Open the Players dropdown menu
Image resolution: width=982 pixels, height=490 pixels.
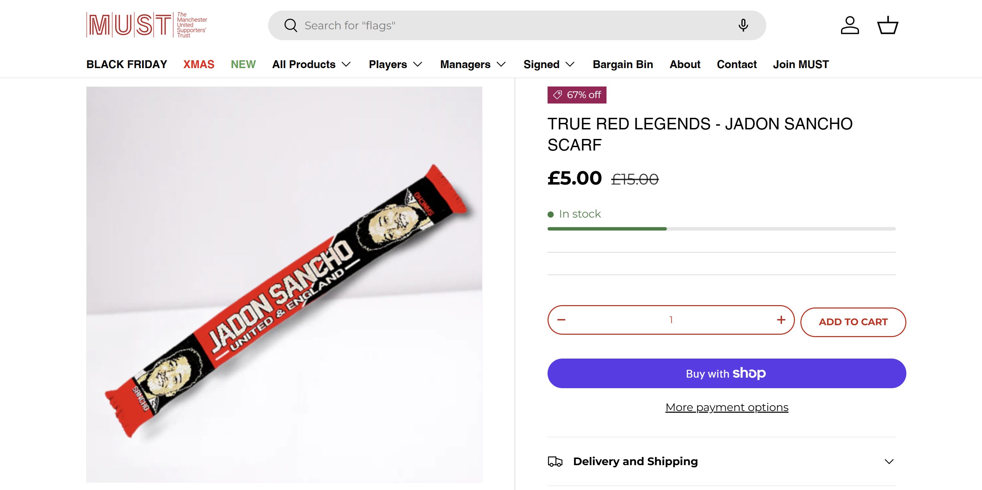(x=395, y=64)
